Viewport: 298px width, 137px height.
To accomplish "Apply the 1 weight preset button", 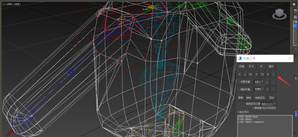I will [273, 74].
